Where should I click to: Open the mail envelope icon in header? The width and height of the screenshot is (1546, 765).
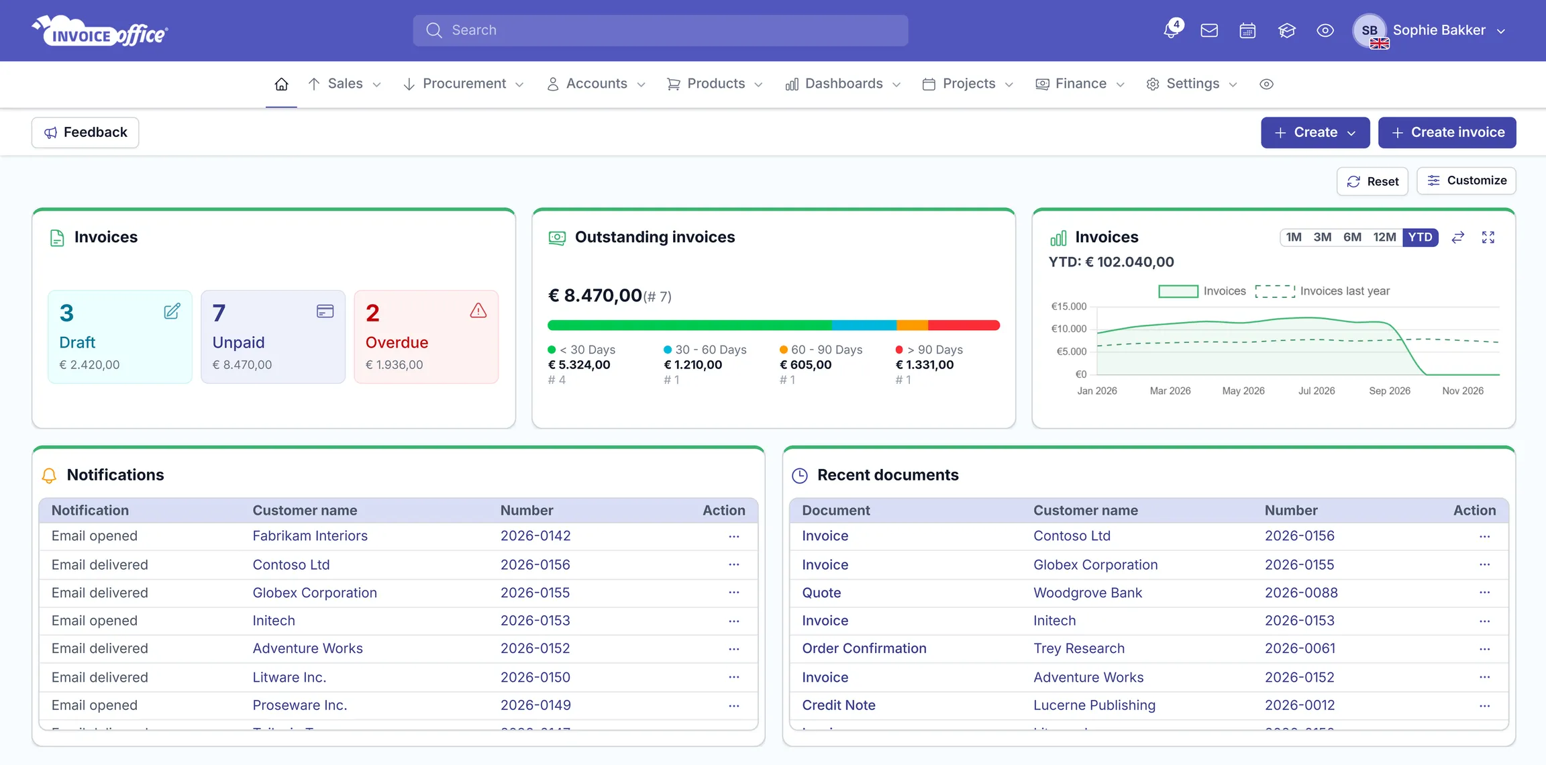(x=1209, y=30)
